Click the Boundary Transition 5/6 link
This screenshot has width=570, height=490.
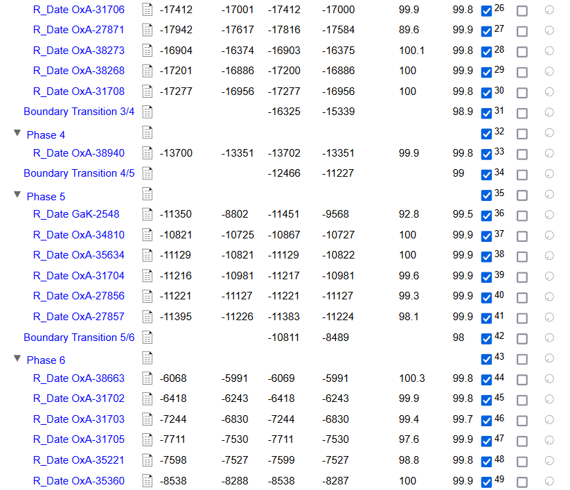click(x=79, y=338)
